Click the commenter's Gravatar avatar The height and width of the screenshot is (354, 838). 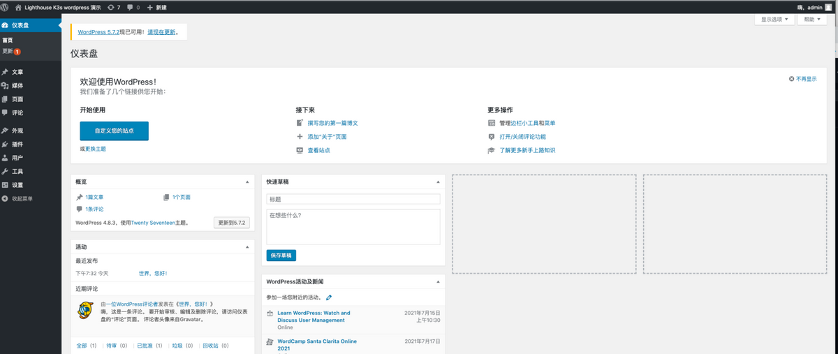(84, 309)
